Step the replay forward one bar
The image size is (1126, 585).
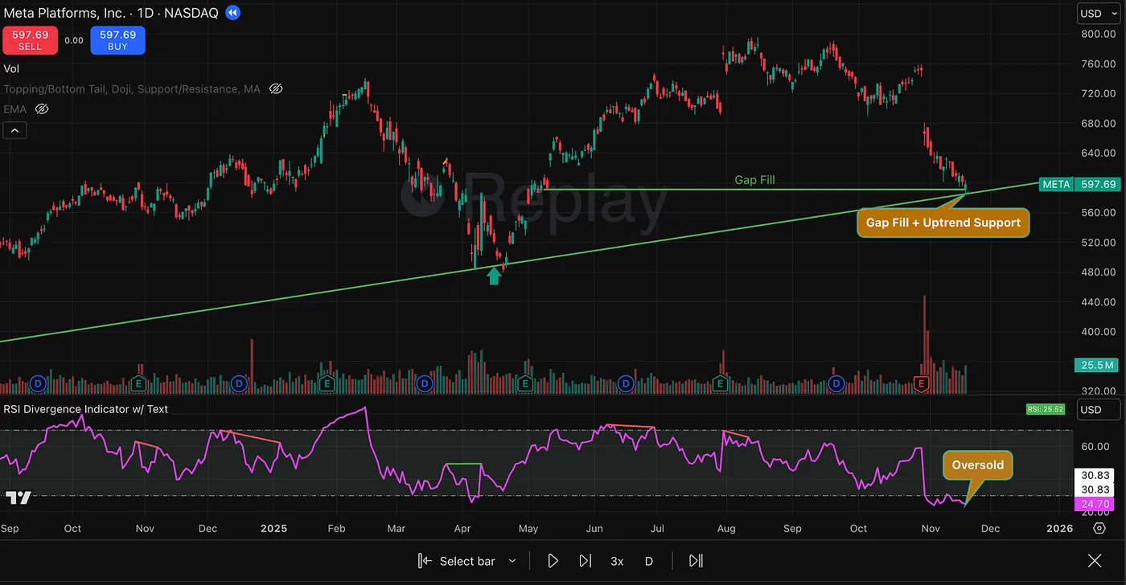(x=586, y=561)
